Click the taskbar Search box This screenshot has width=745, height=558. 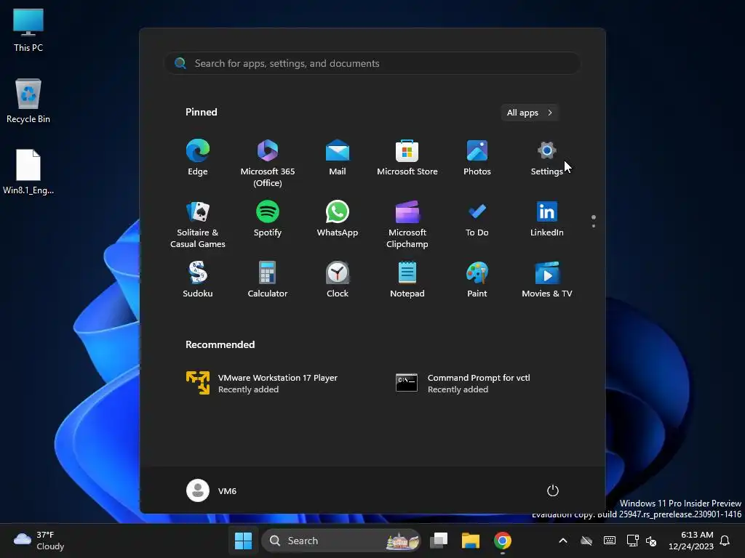click(341, 541)
